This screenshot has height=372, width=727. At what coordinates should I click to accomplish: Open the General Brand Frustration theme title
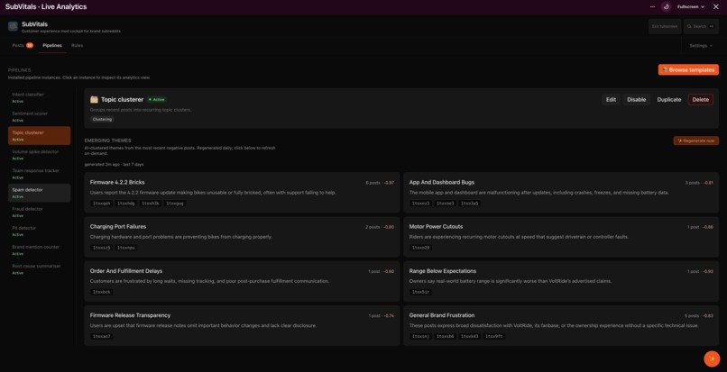click(442, 315)
